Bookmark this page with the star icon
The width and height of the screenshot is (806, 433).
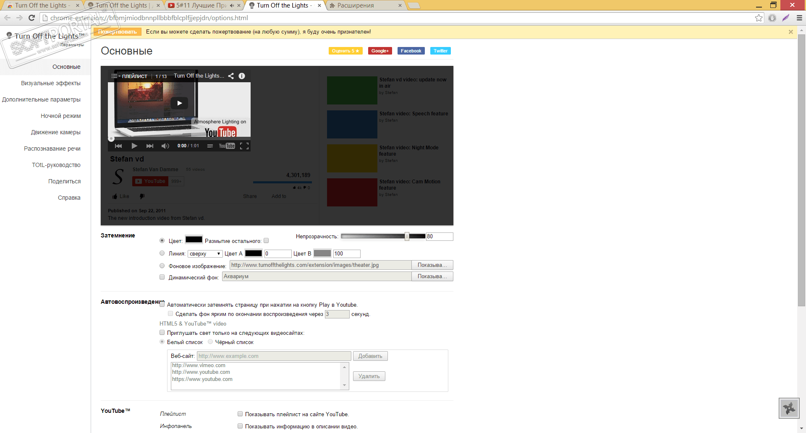(x=759, y=18)
